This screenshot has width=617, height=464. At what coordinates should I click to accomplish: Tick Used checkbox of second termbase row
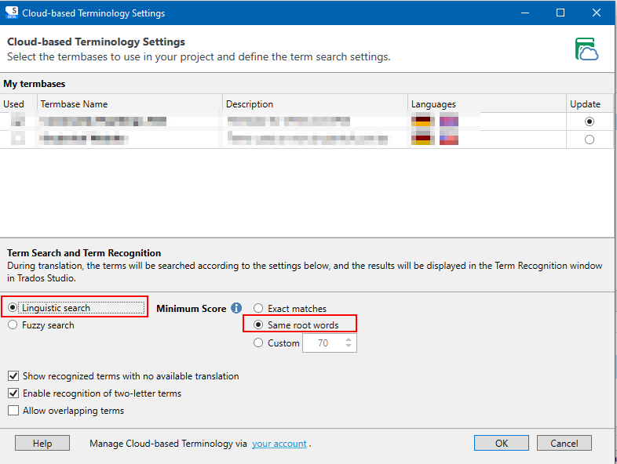pyautogui.click(x=18, y=138)
